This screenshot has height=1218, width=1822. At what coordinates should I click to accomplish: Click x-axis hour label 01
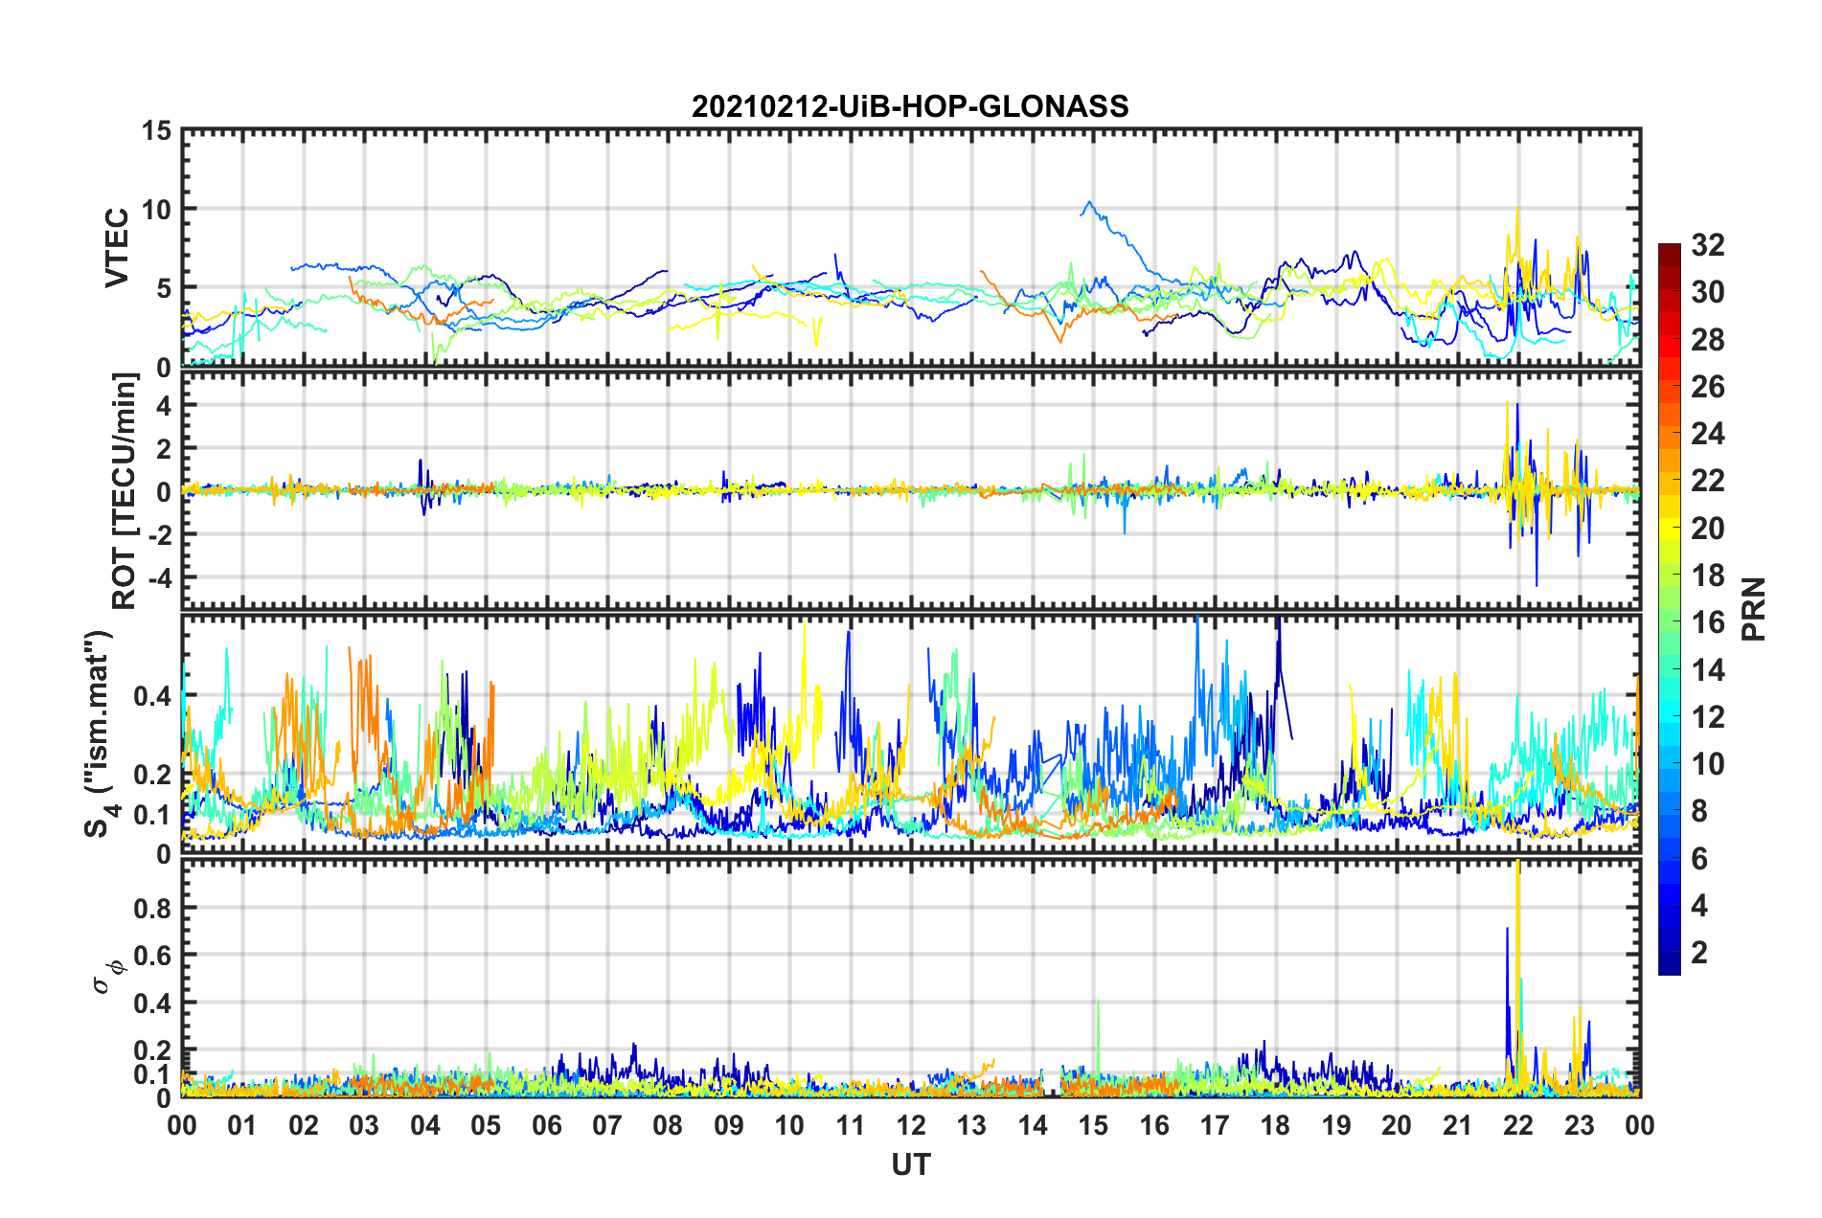coord(242,1125)
